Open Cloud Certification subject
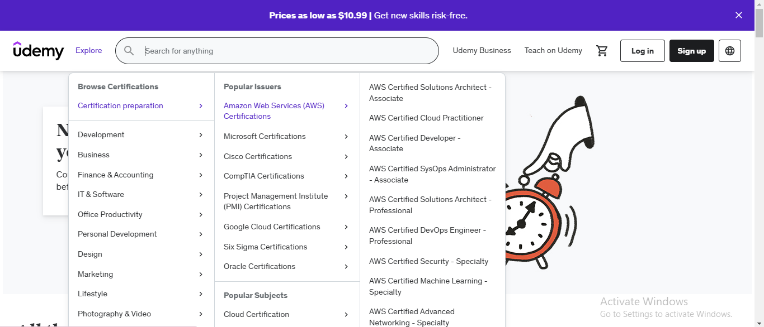 tap(287, 315)
